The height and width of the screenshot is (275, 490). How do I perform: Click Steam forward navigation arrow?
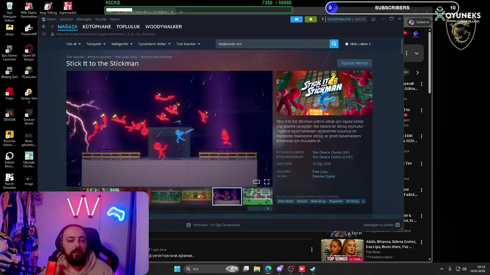(52, 27)
